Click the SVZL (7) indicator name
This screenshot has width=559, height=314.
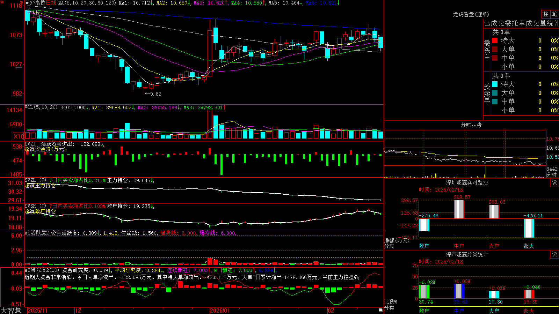[x=36, y=180]
